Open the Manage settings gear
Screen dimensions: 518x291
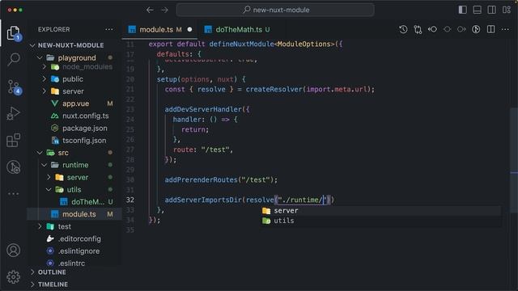coord(14,276)
